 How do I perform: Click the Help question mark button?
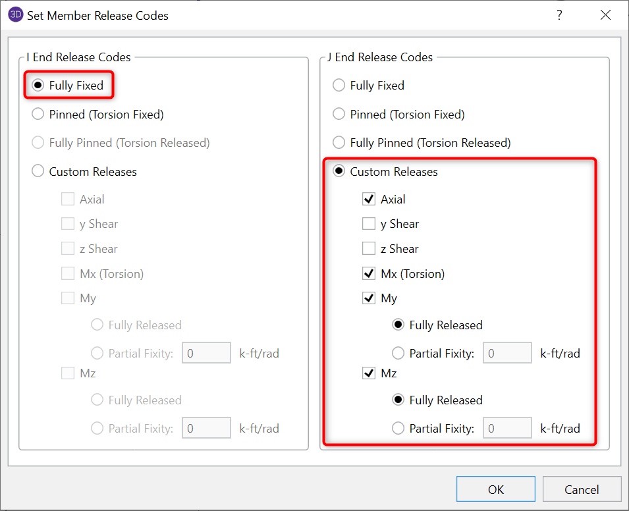click(559, 15)
